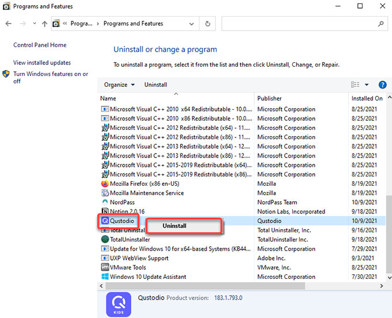Select Mozilla Firefox (x86 en-US) name
This screenshot has height=318, width=392.
point(145,183)
